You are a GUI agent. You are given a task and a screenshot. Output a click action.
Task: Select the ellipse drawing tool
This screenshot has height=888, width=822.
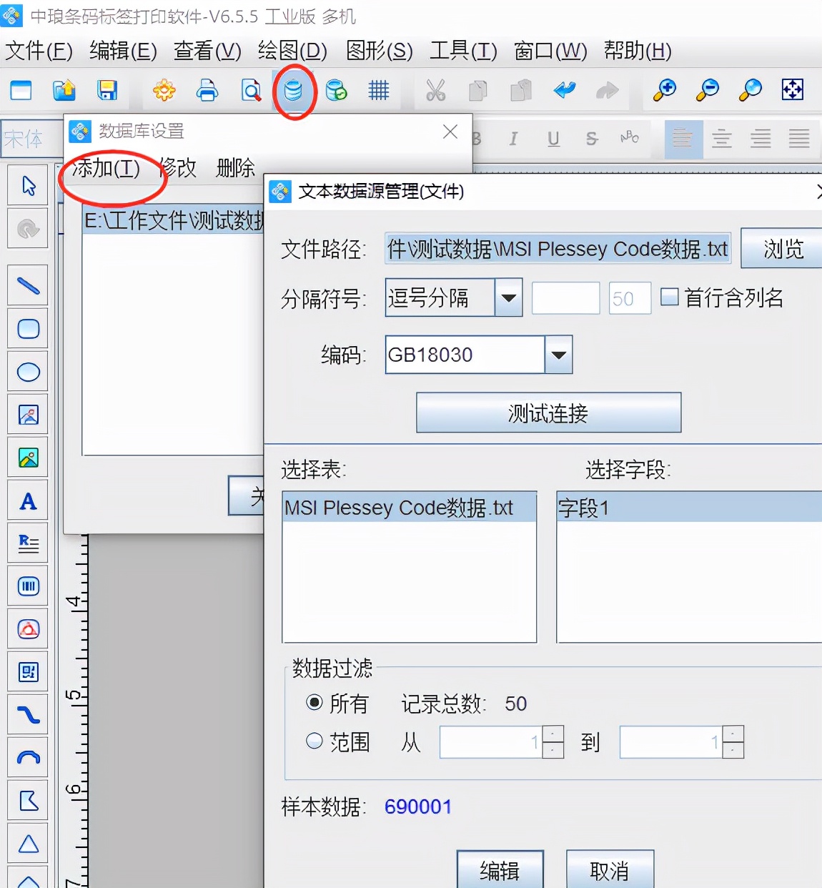(x=27, y=371)
